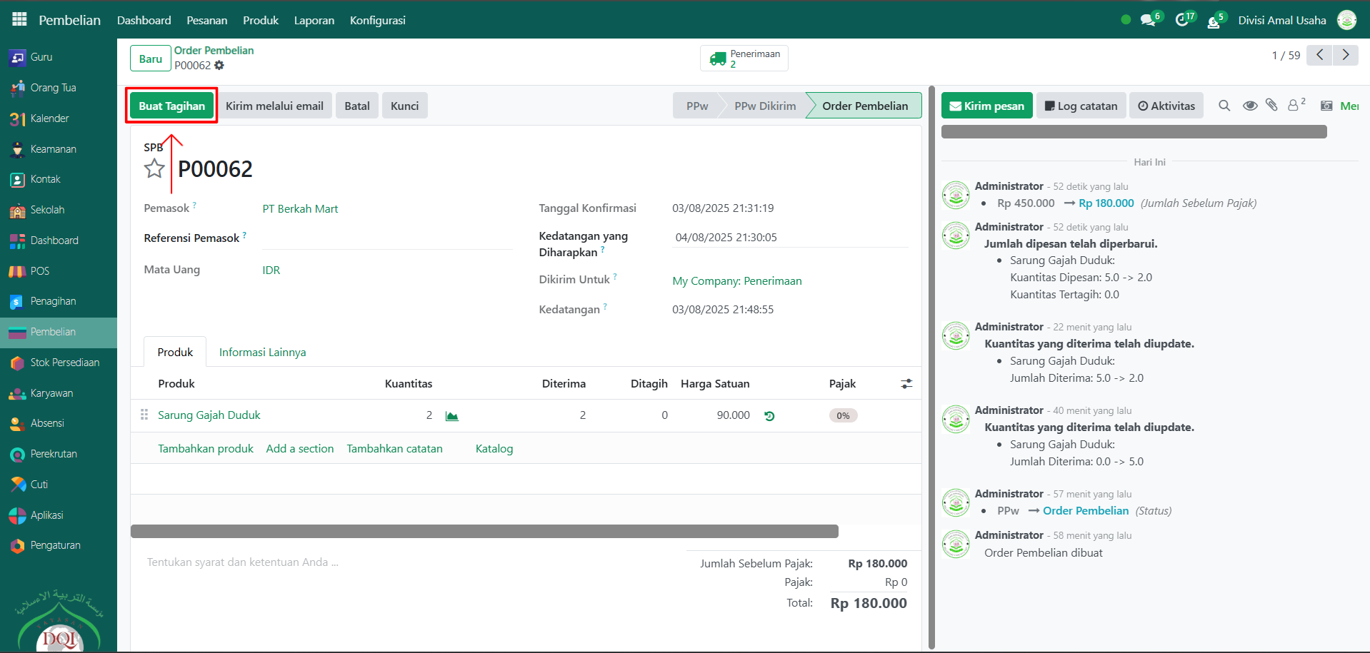Open the apps grid menu icon
1370x653 pixels.
(x=19, y=19)
